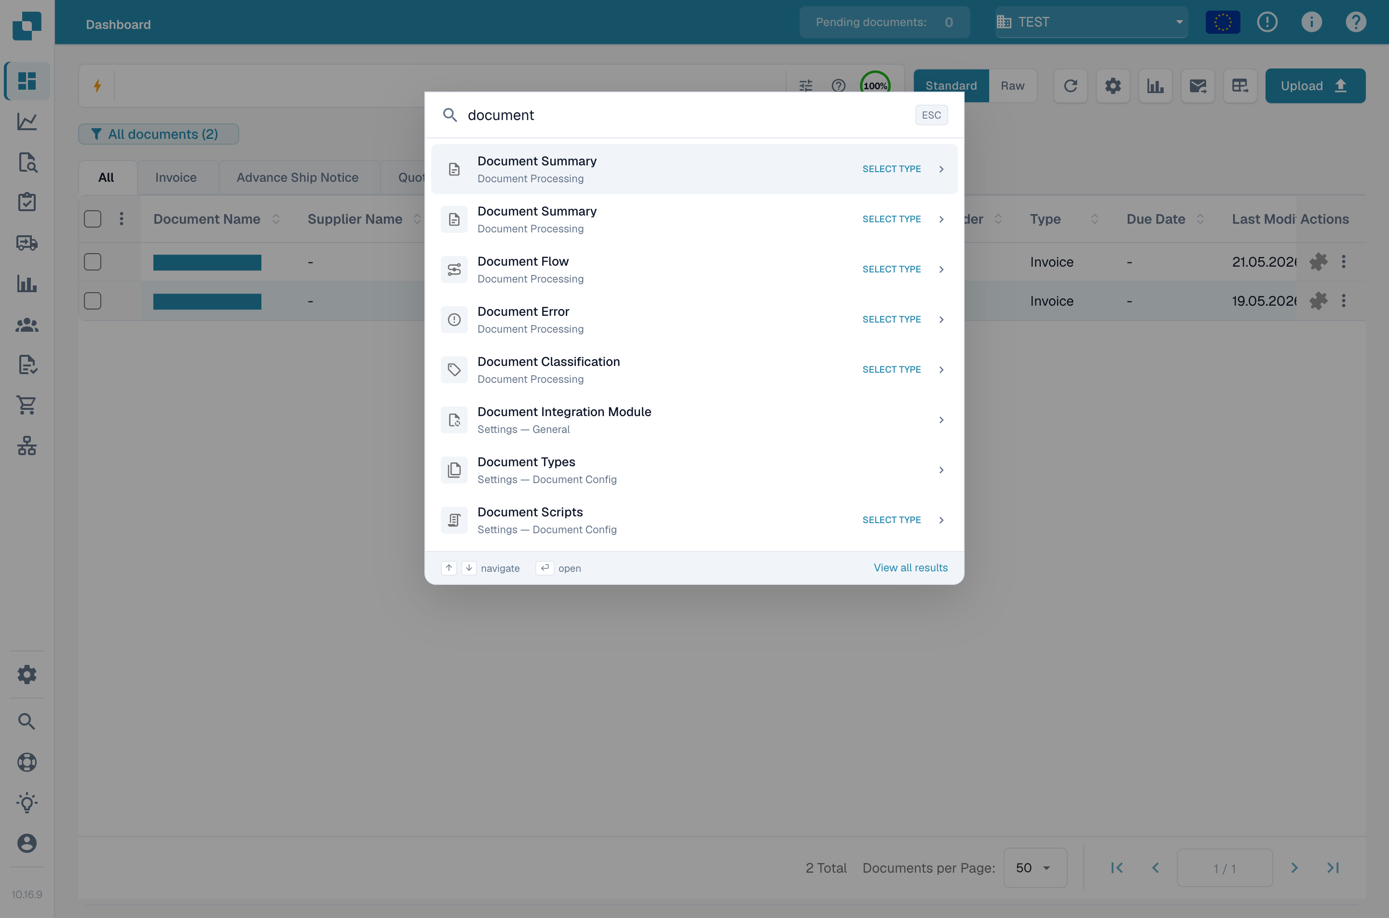Open the email icon in the toolbar
Viewport: 1389px width, 918px height.
pyautogui.click(x=1198, y=86)
